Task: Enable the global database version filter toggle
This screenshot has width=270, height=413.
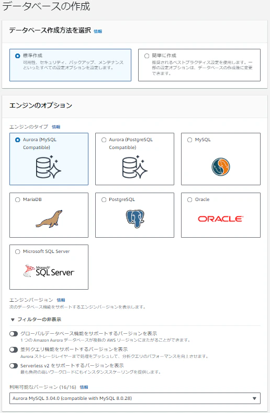Action: pyautogui.click(x=14, y=334)
